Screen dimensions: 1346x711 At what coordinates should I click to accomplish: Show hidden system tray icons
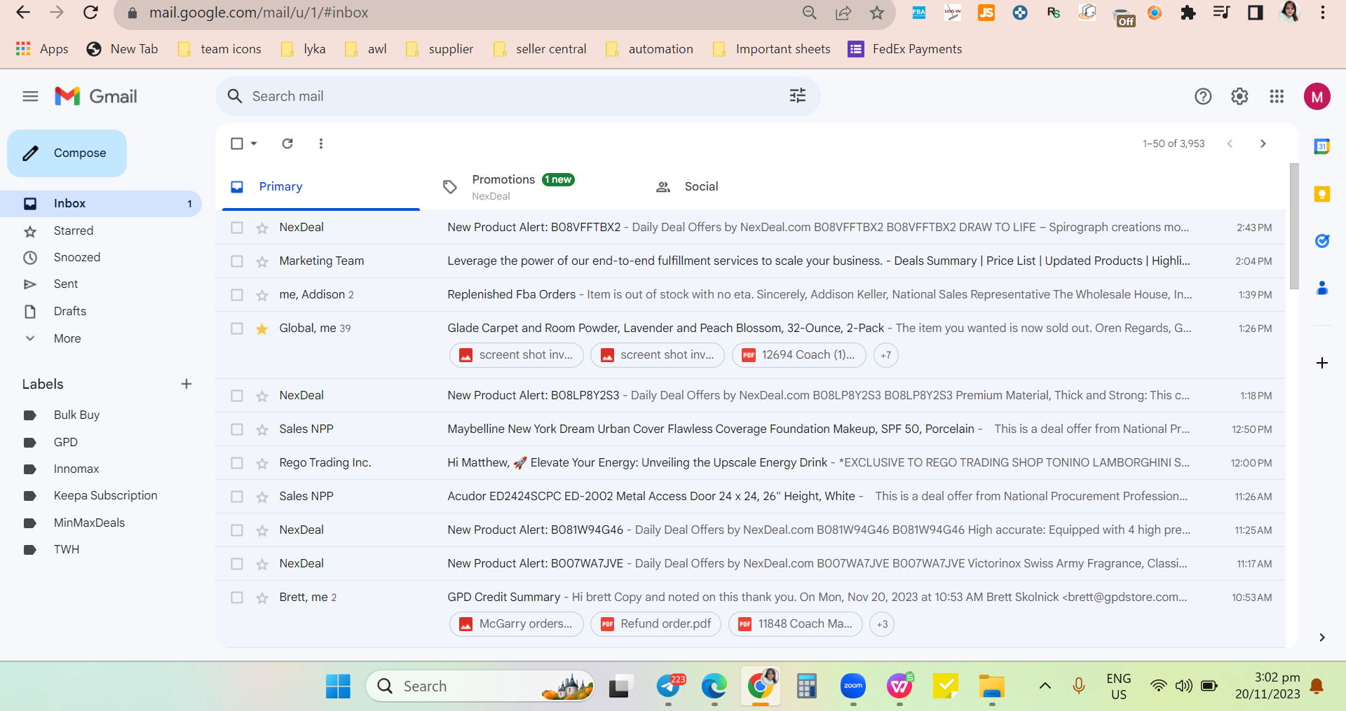(x=1045, y=686)
